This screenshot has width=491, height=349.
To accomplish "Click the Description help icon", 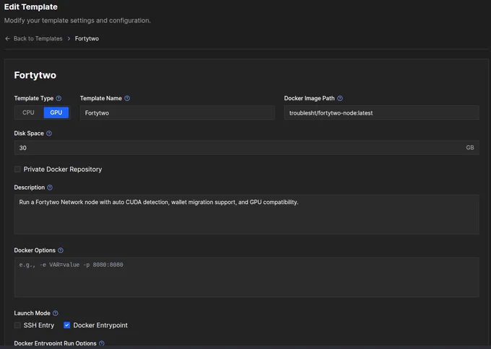I will click(x=50, y=187).
